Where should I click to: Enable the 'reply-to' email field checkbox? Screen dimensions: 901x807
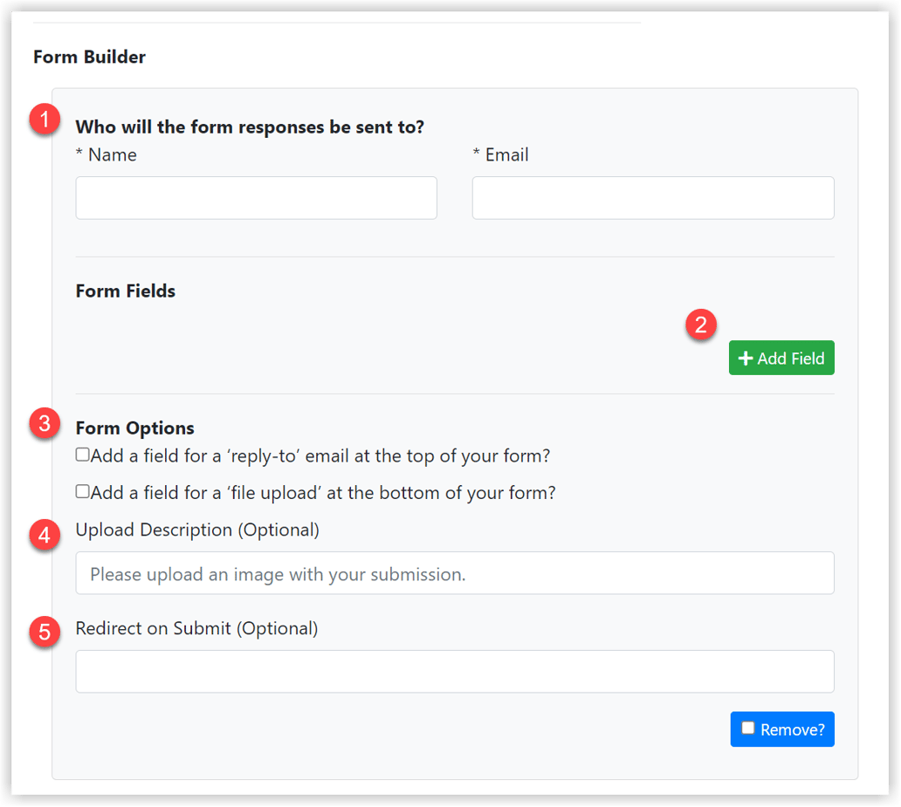(82, 454)
